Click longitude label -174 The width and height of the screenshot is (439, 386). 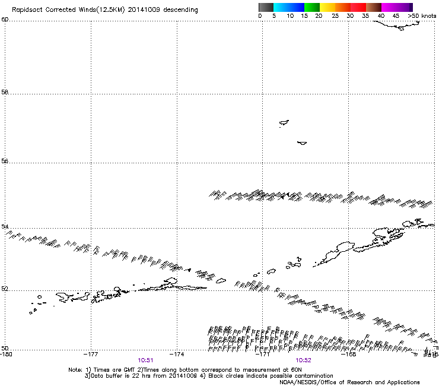(177, 354)
